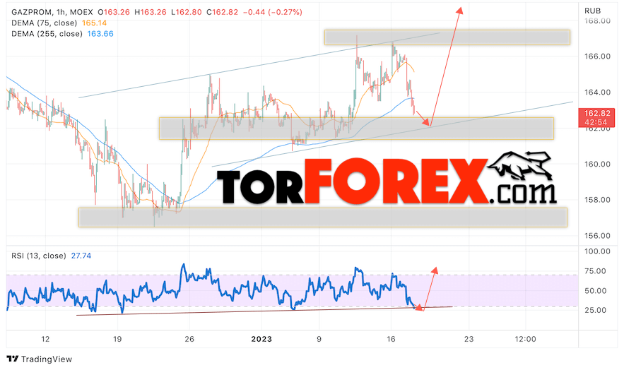Select the GAZPROM, 1h, MOEX symbol title
Image resolution: width=624 pixels, height=370 pixels.
tap(52, 12)
